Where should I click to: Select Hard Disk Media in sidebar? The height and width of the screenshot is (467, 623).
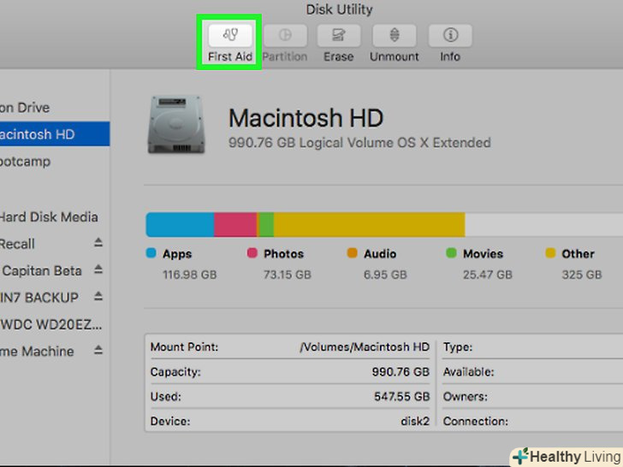[49, 217]
